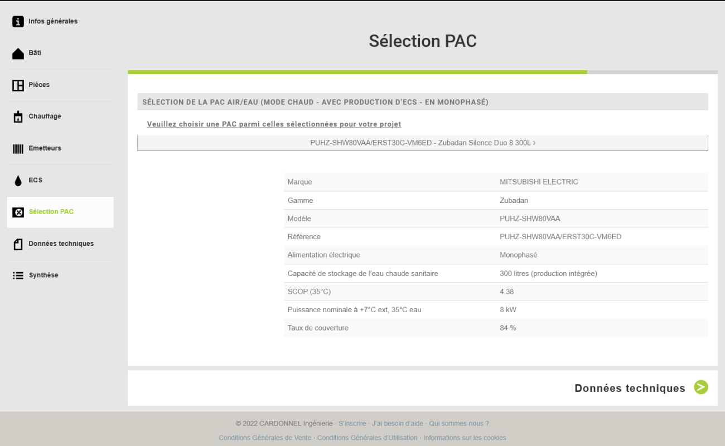Screen dimensions: 725x446
Task: Open the Synthèse section
Action: point(60,275)
